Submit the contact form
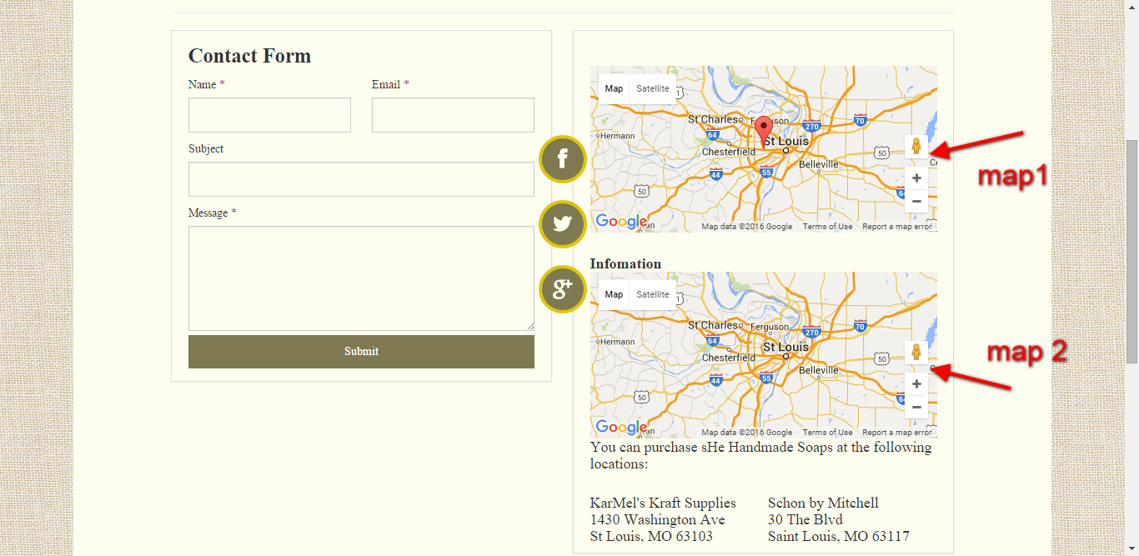1139x556 pixels. pos(361,352)
